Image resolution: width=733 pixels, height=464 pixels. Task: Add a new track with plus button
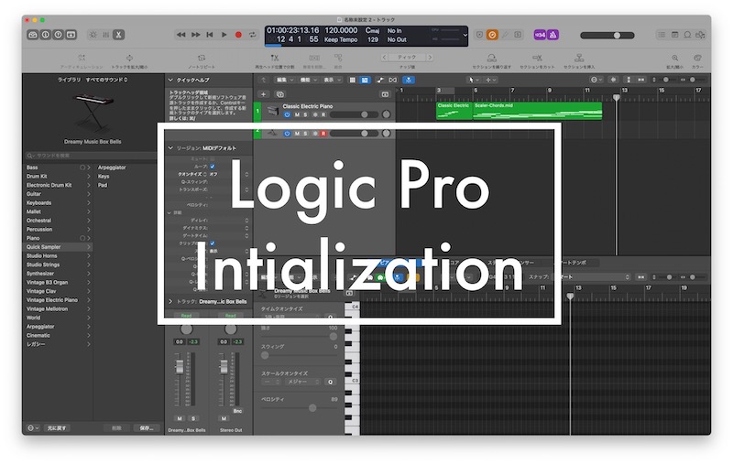pos(264,94)
